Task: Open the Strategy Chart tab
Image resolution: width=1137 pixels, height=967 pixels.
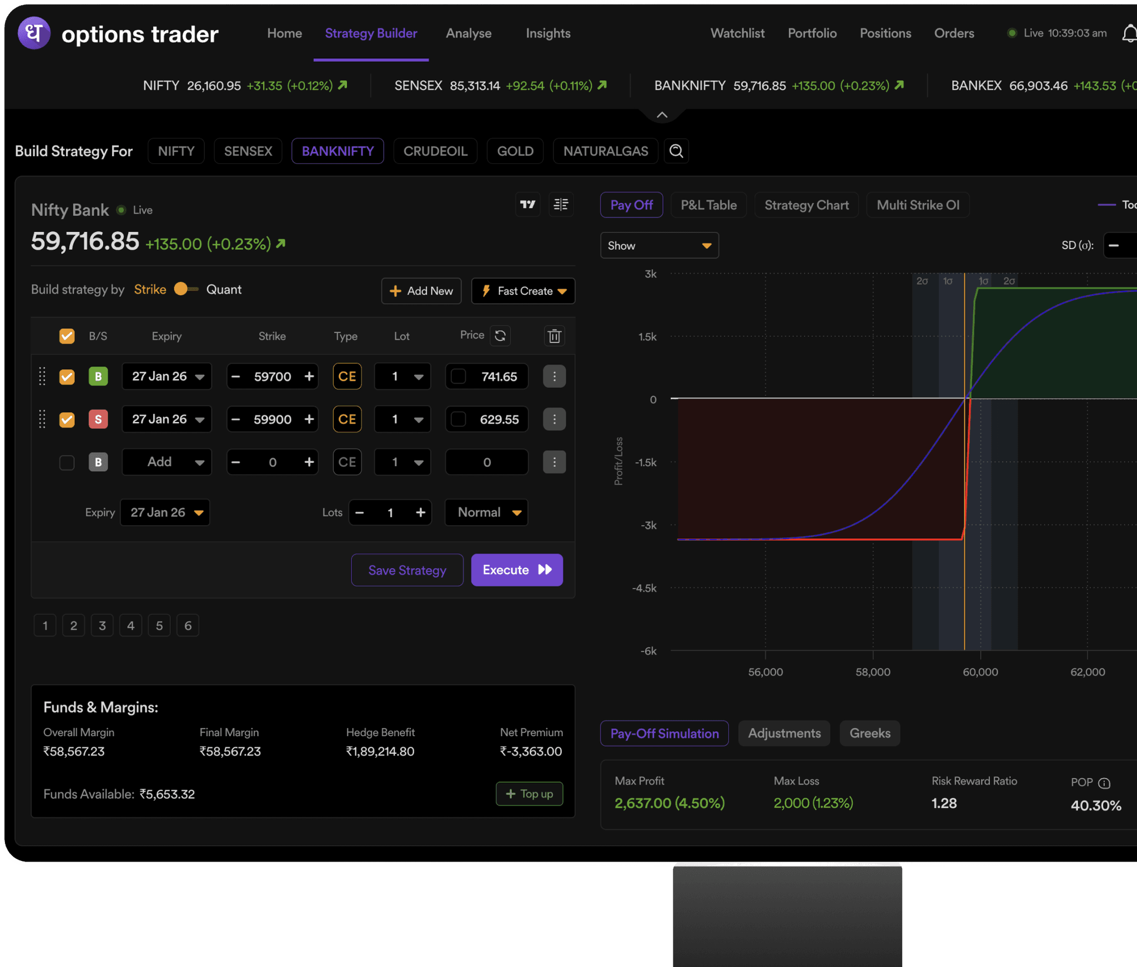Action: click(x=806, y=205)
